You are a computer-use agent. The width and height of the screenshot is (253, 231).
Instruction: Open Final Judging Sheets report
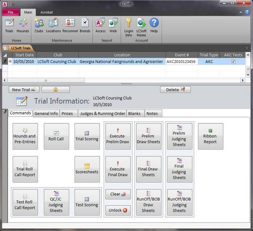[x=180, y=169]
